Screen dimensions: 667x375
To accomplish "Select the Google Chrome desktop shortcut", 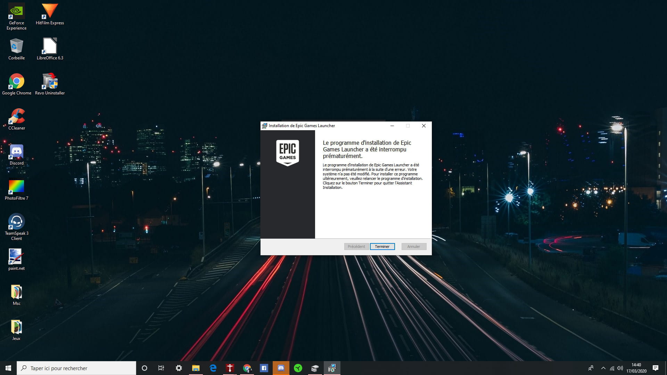I will tap(16, 84).
